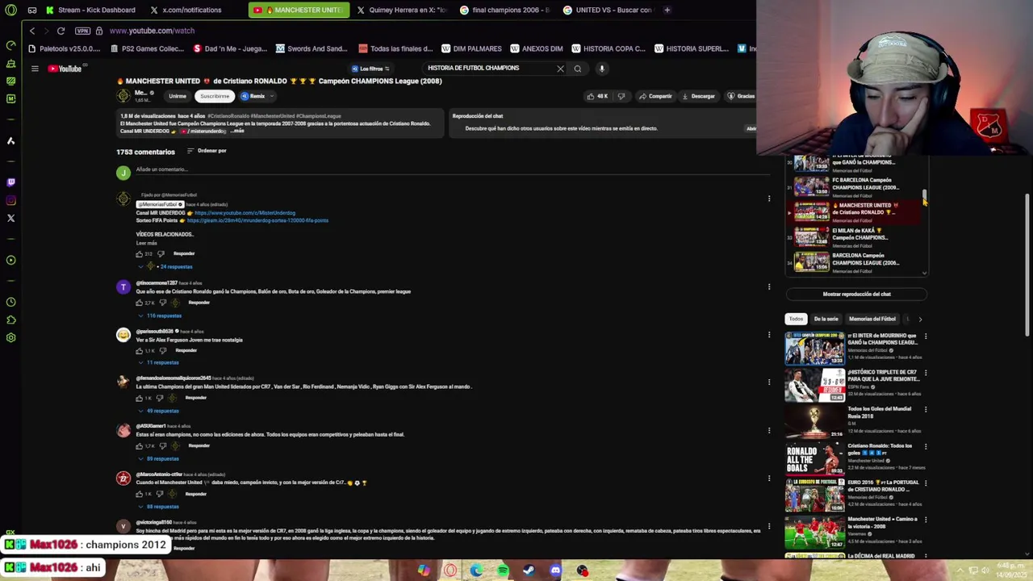This screenshot has width=1033, height=581.
Task: Switch to x.com/notifications tab
Action: click(192, 10)
